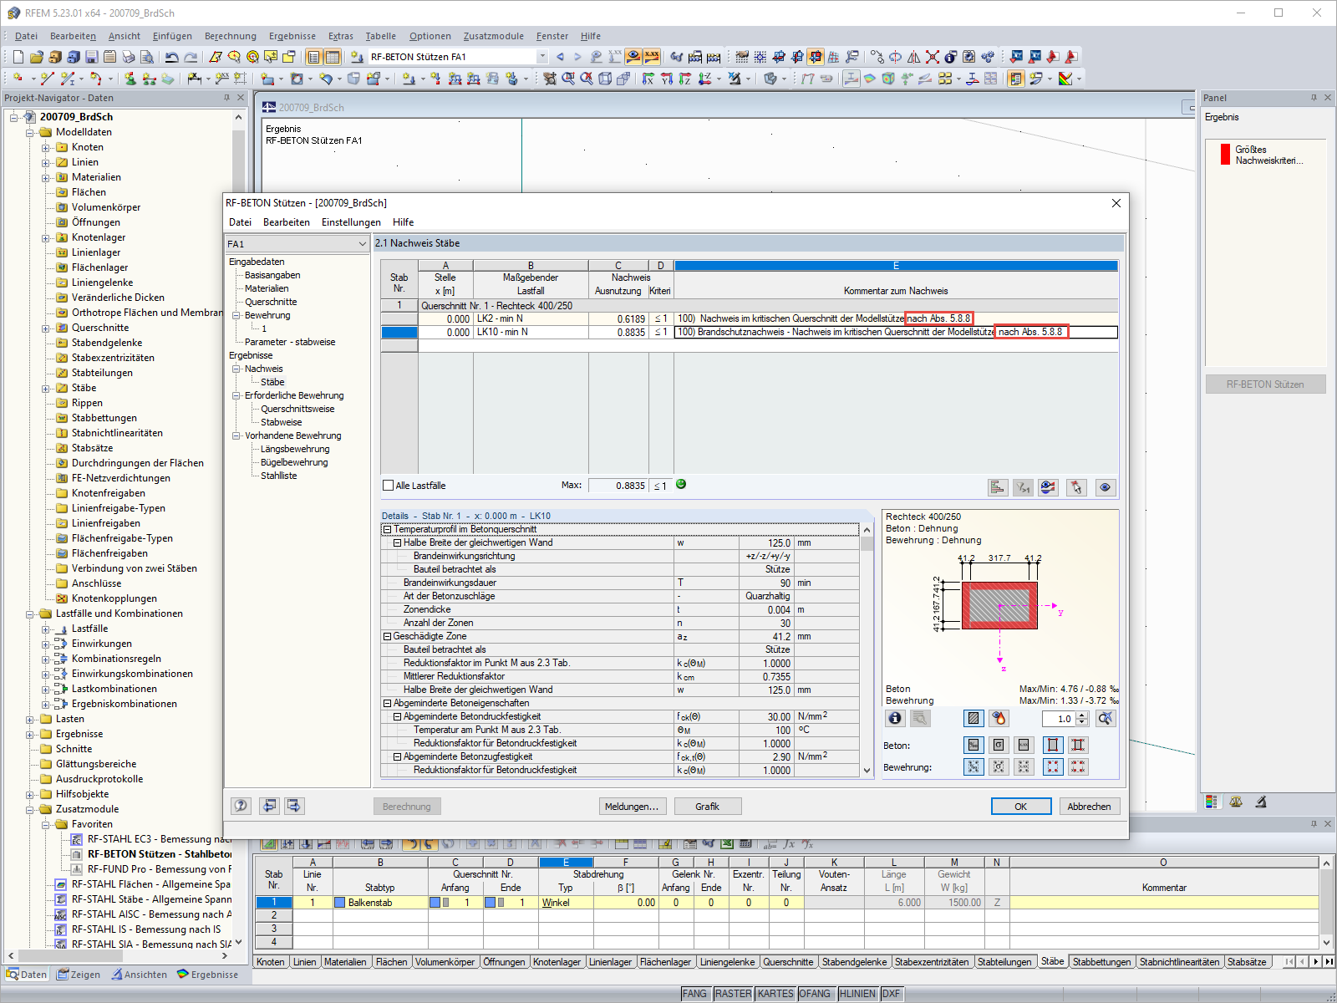Click the info icon below cross-section preview

(x=895, y=718)
